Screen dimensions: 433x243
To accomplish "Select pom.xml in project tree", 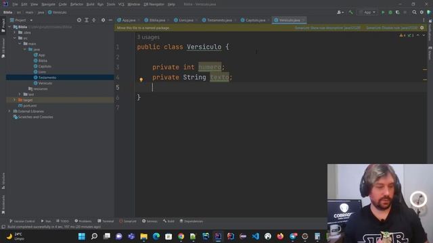I will [30, 105].
